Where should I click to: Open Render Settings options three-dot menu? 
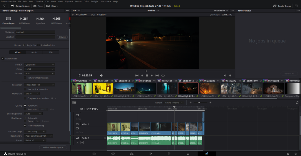[67, 11]
